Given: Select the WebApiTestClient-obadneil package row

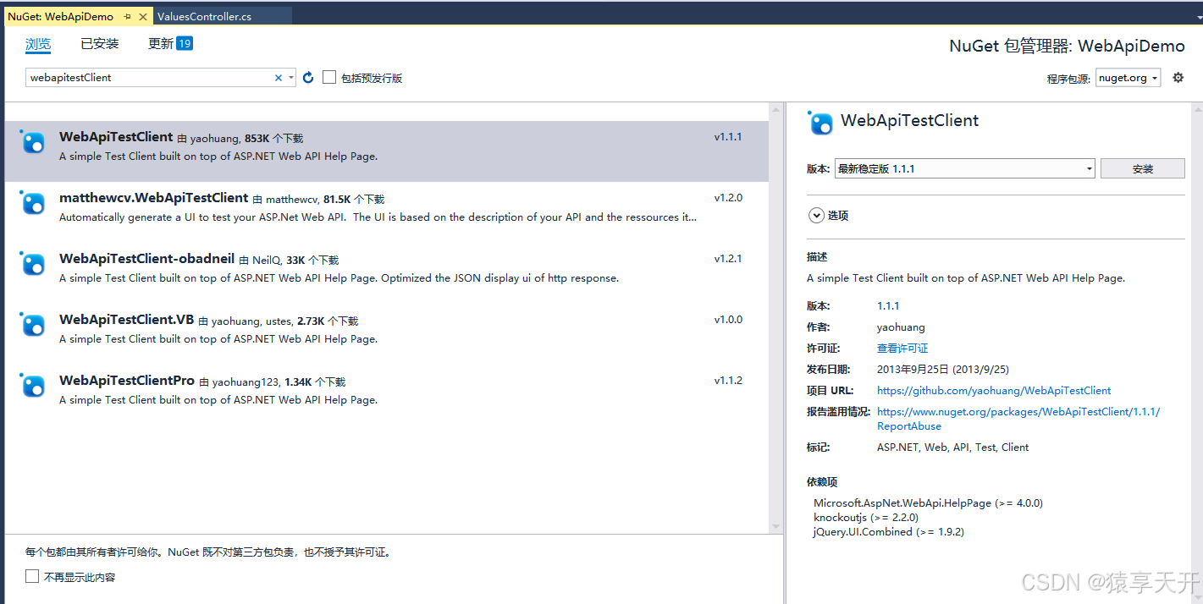Looking at the screenshot, I should [387, 273].
